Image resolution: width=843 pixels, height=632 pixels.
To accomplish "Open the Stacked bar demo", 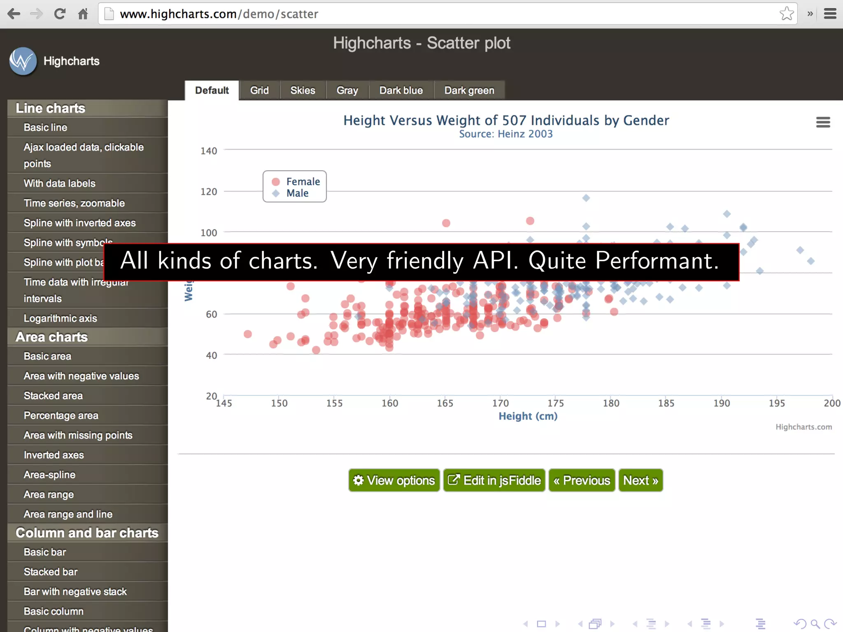I will (x=88, y=572).
